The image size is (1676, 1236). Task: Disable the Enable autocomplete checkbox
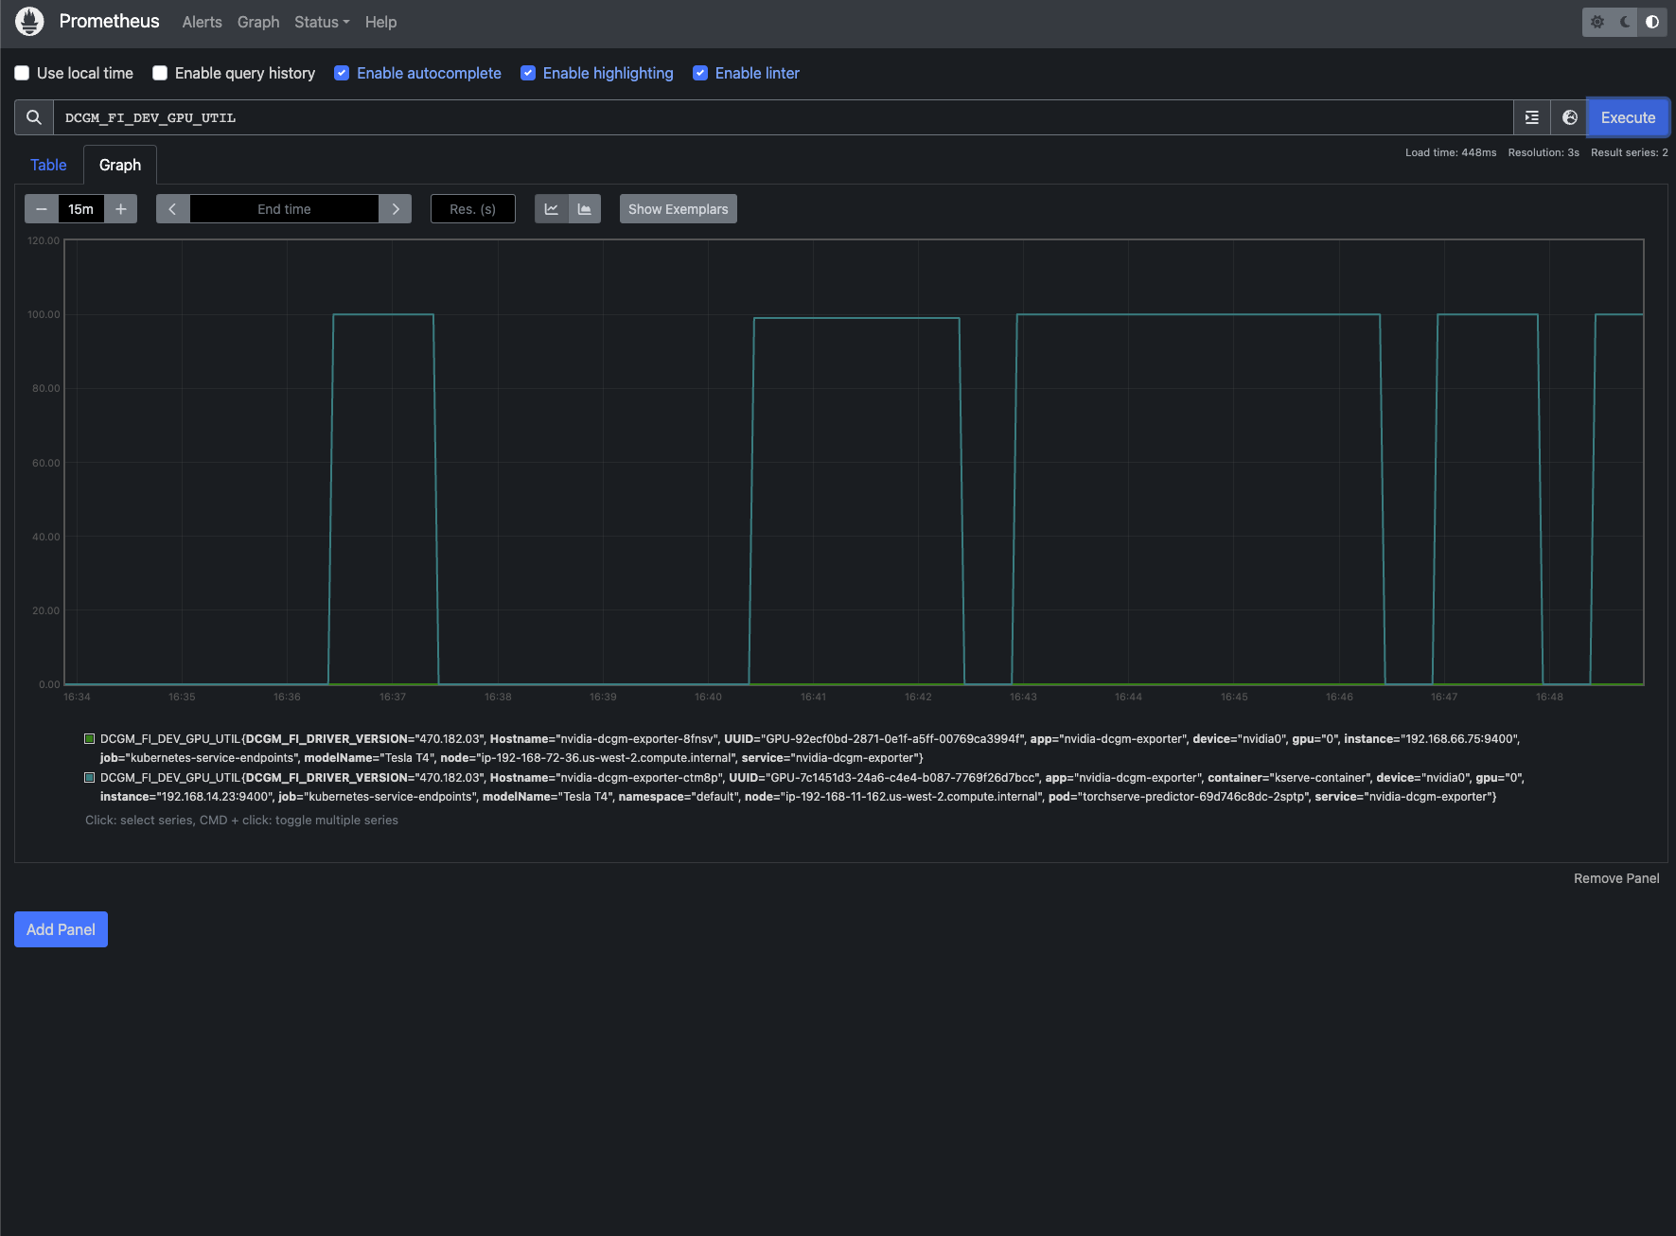click(x=342, y=73)
